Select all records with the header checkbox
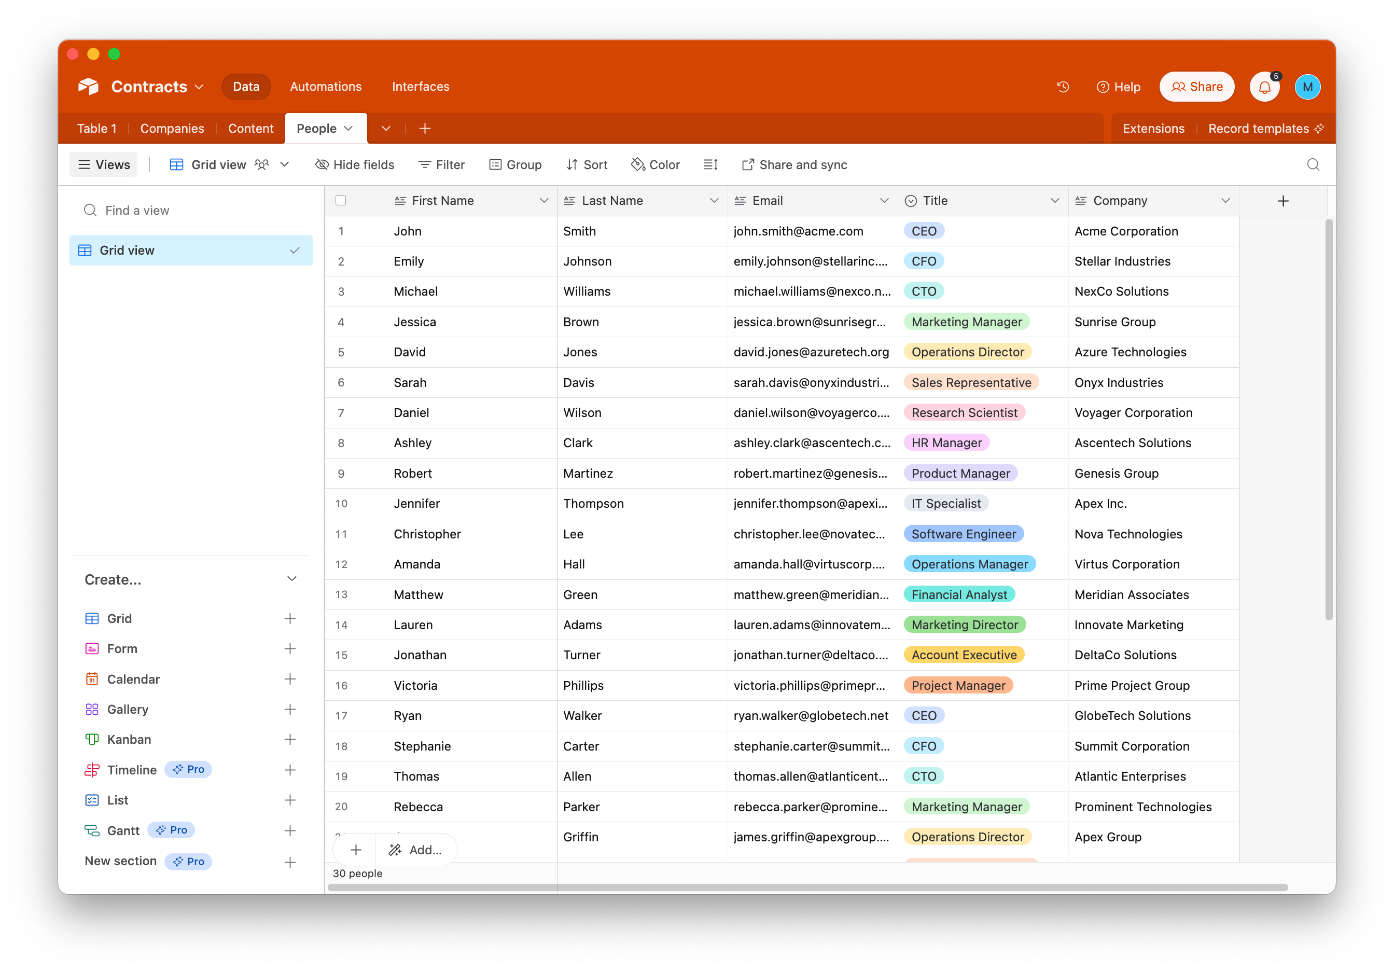This screenshot has width=1394, height=971. tap(341, 200)
